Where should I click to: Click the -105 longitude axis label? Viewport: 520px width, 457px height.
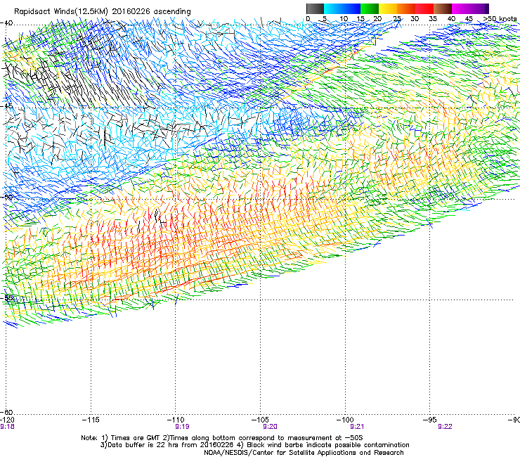point(260,420)
